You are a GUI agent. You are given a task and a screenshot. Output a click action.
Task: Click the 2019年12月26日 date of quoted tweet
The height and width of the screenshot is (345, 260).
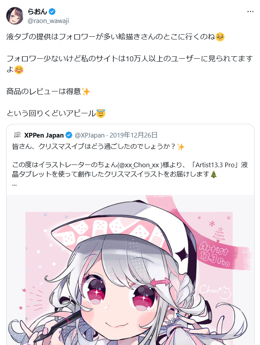pos(134,135)
